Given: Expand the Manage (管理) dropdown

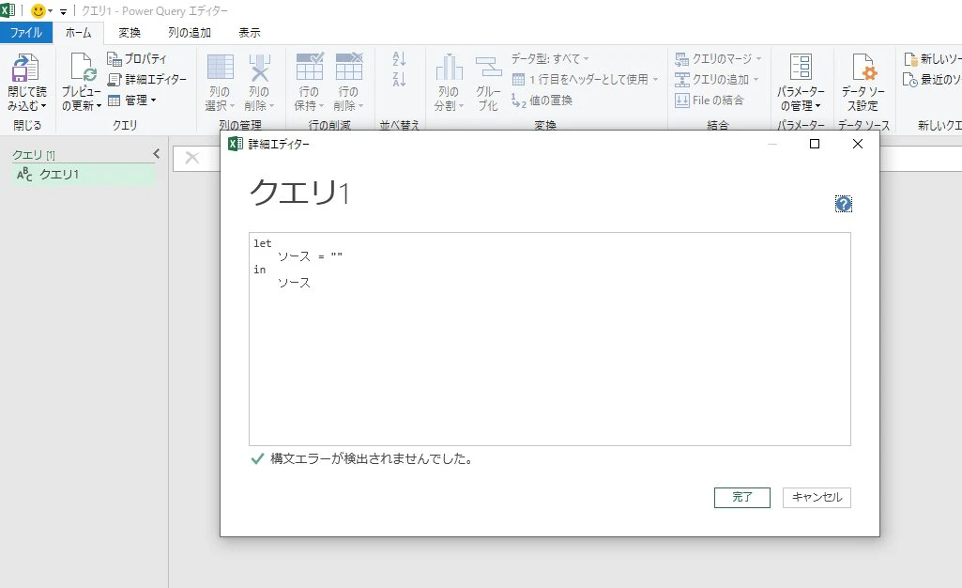Looking at the screenshot, I should point(132,101).
